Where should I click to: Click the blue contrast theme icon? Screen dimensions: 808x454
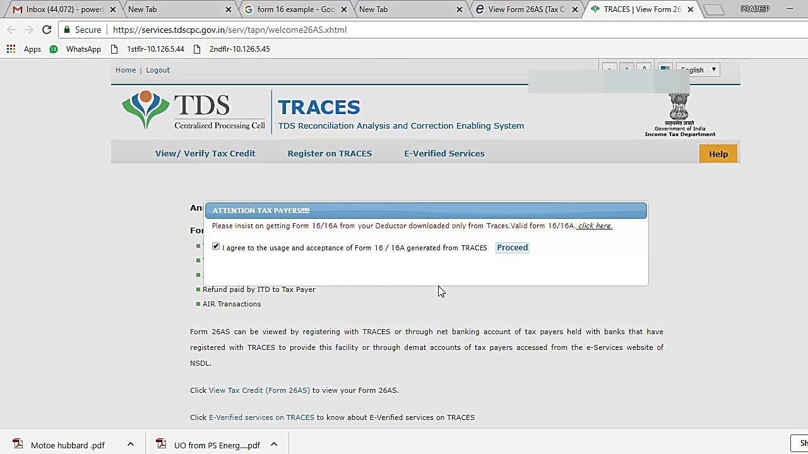pyautogui.click(x=665, y=69)
